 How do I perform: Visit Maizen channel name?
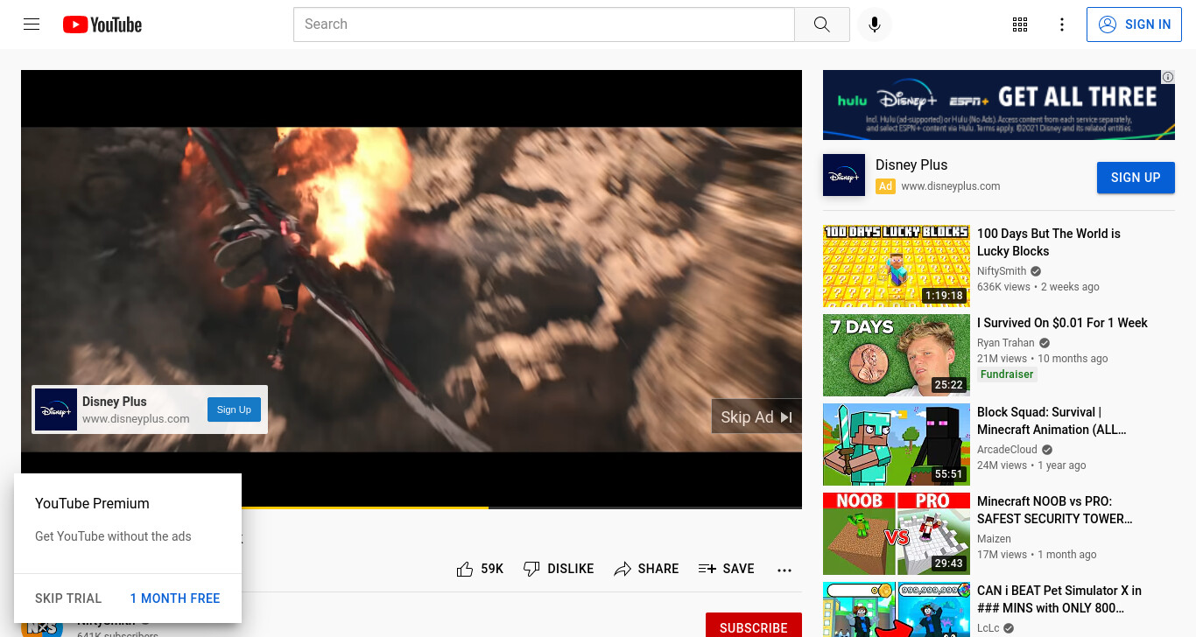click(994, 539)
